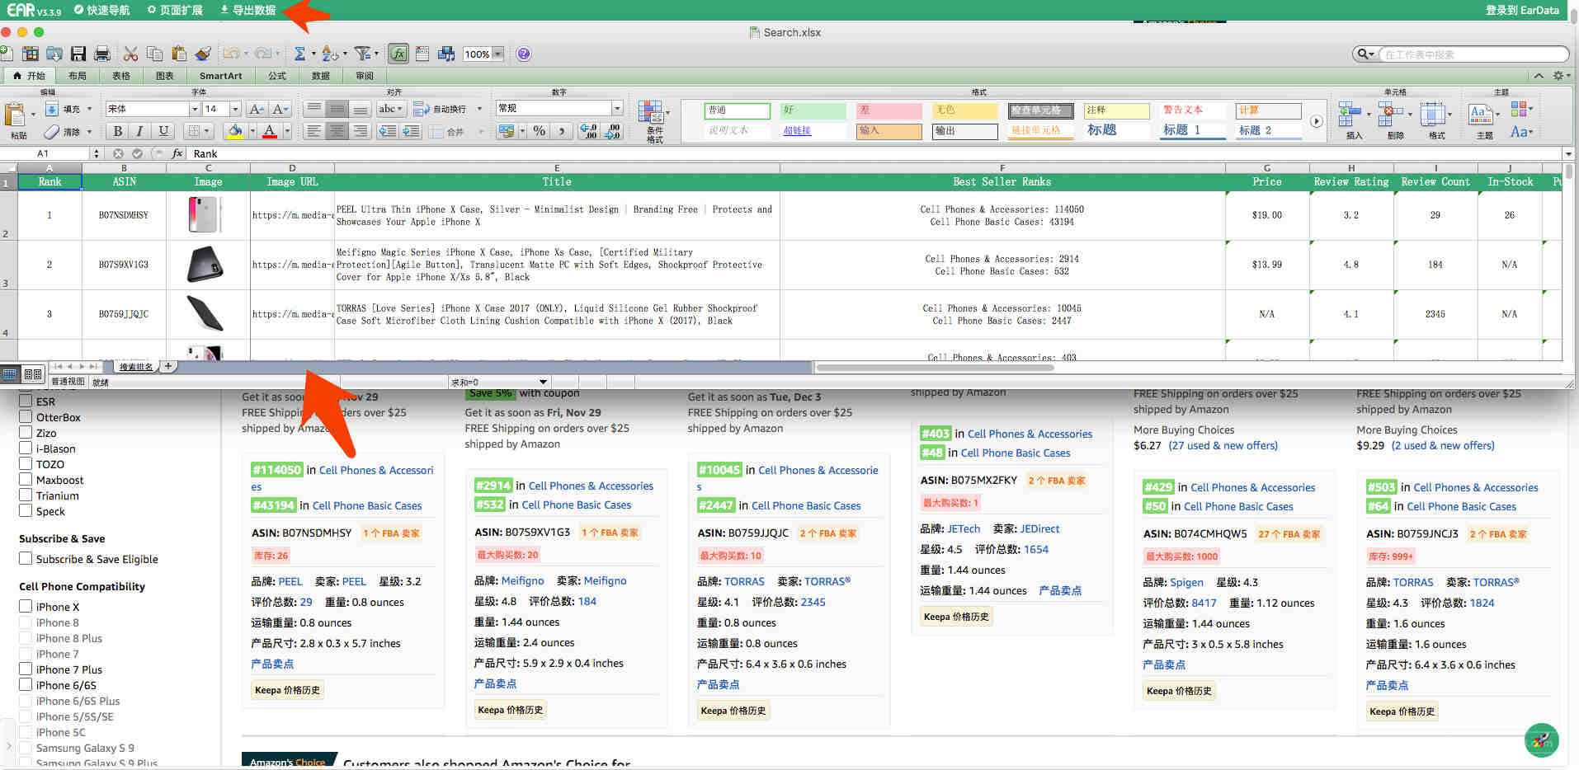
Task: Switch to the SmartArt ribbon tab
Action: [221, 76]
